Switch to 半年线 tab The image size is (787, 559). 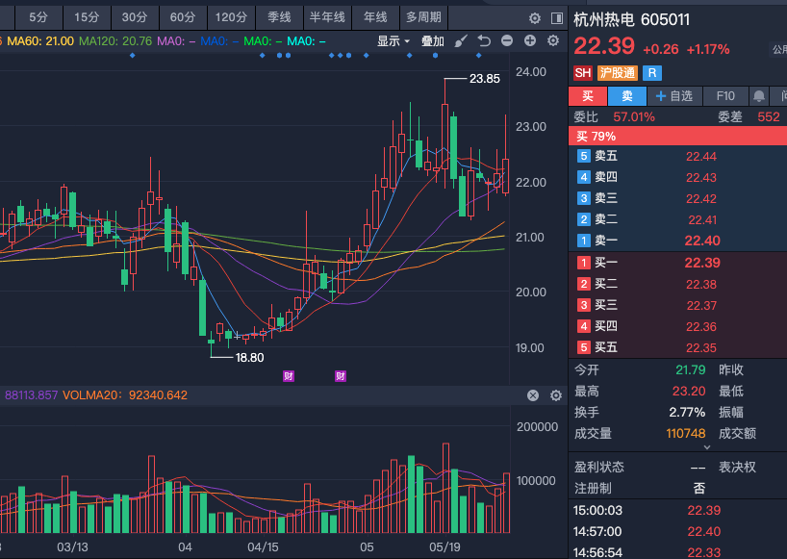pos(327,17)
